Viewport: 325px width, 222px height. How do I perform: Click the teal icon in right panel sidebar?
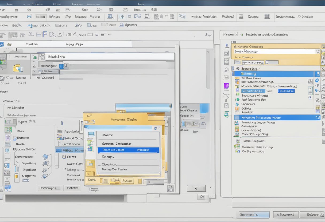click(x=226, y=114)
